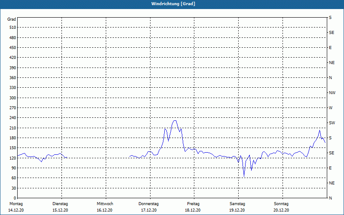
Task: Click the 270 degree axis label
Action: point(13,108)
